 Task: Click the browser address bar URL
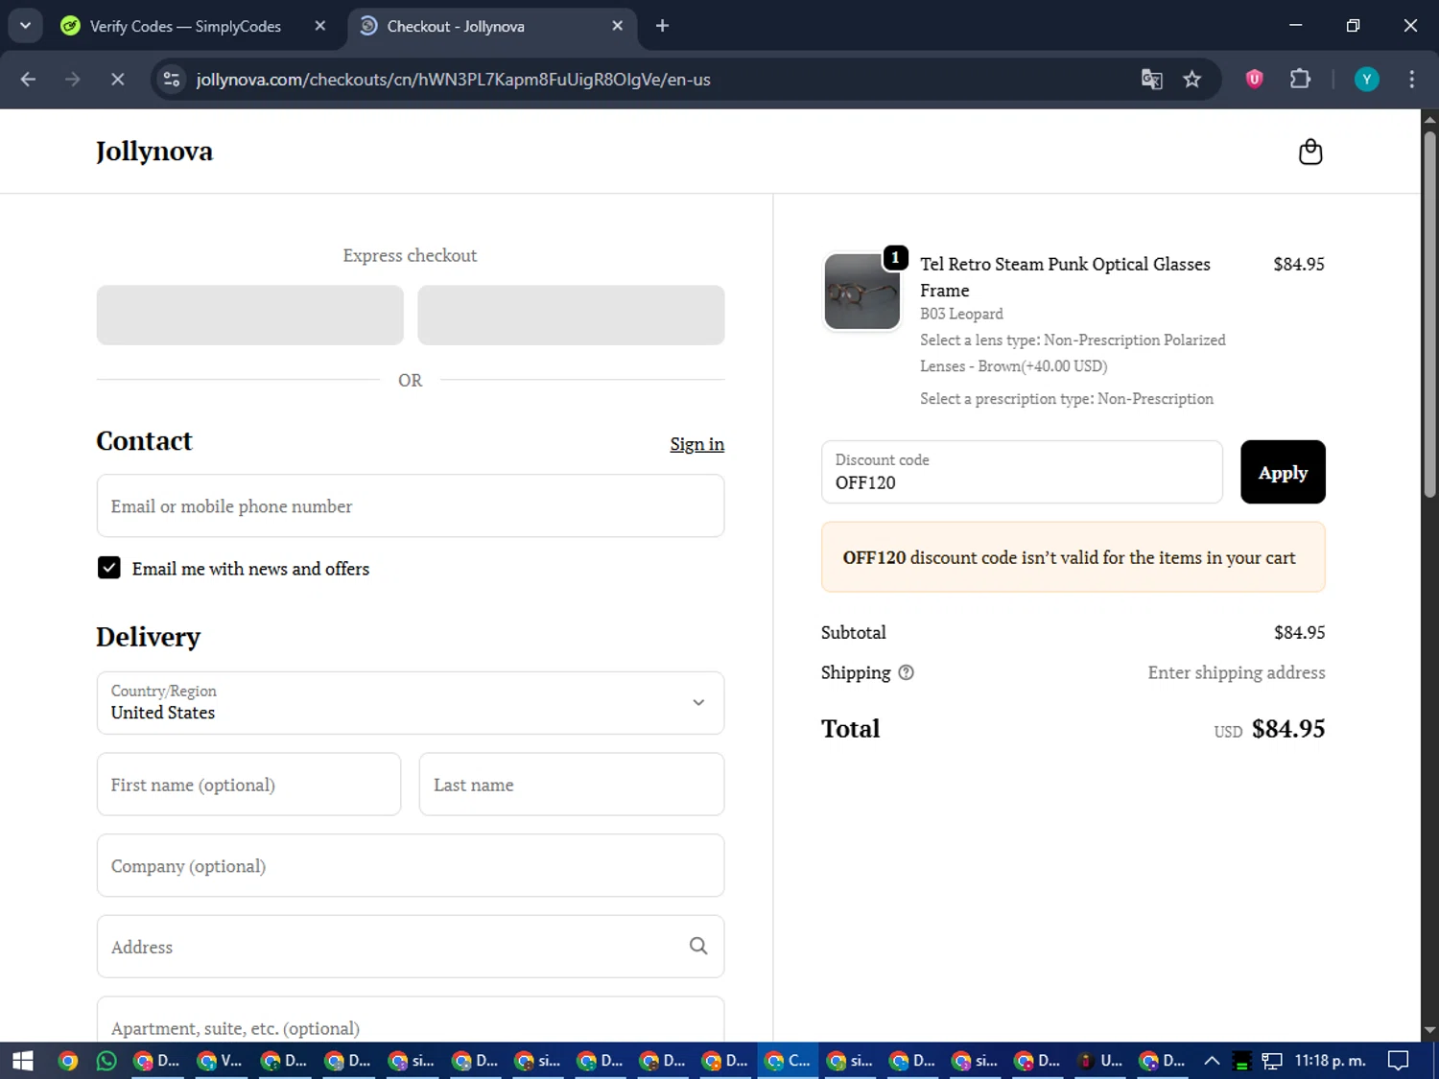click(x=453, y=80)
